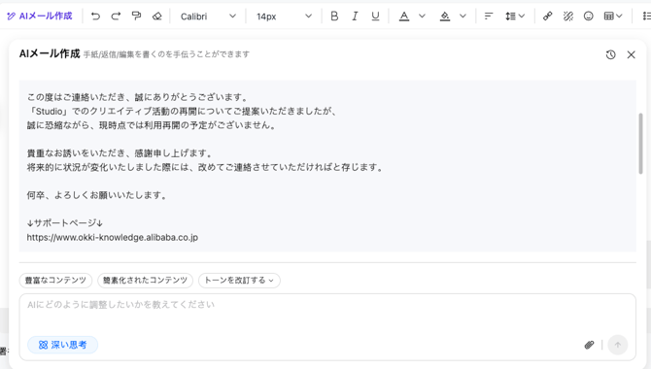The width and height of the screenshot is (651, 369).
Task: Insert a hyperlink with the link icon
Action: pos(548,17)
